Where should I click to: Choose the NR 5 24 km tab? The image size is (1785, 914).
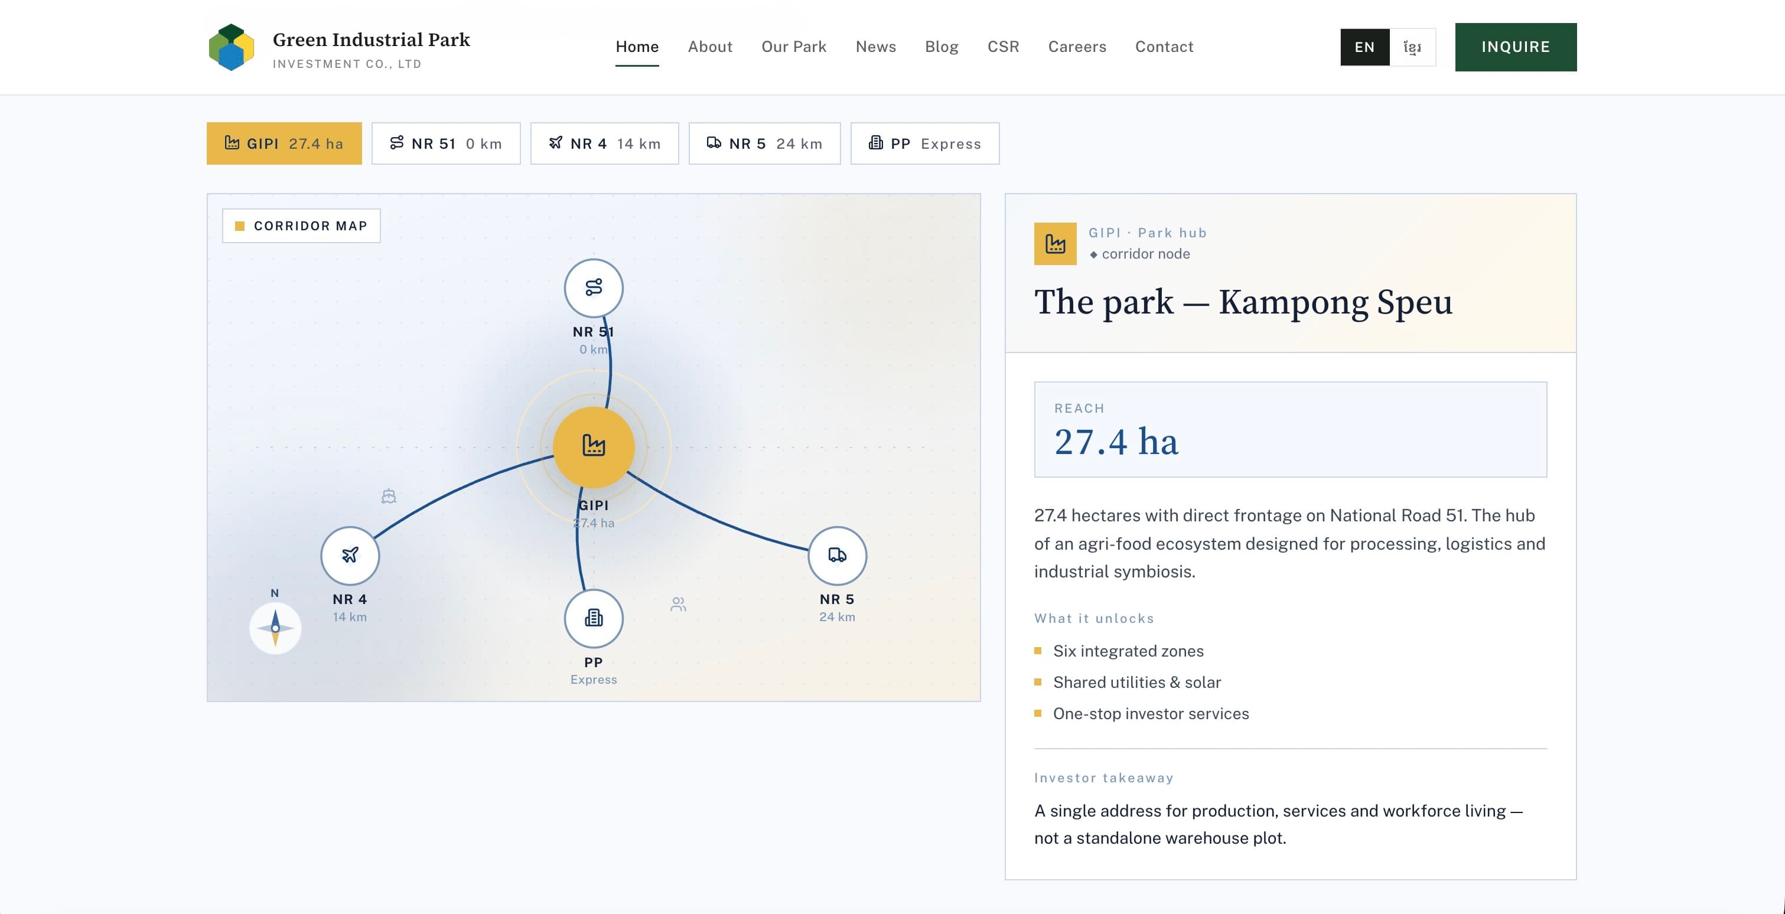tap(764, 143)
